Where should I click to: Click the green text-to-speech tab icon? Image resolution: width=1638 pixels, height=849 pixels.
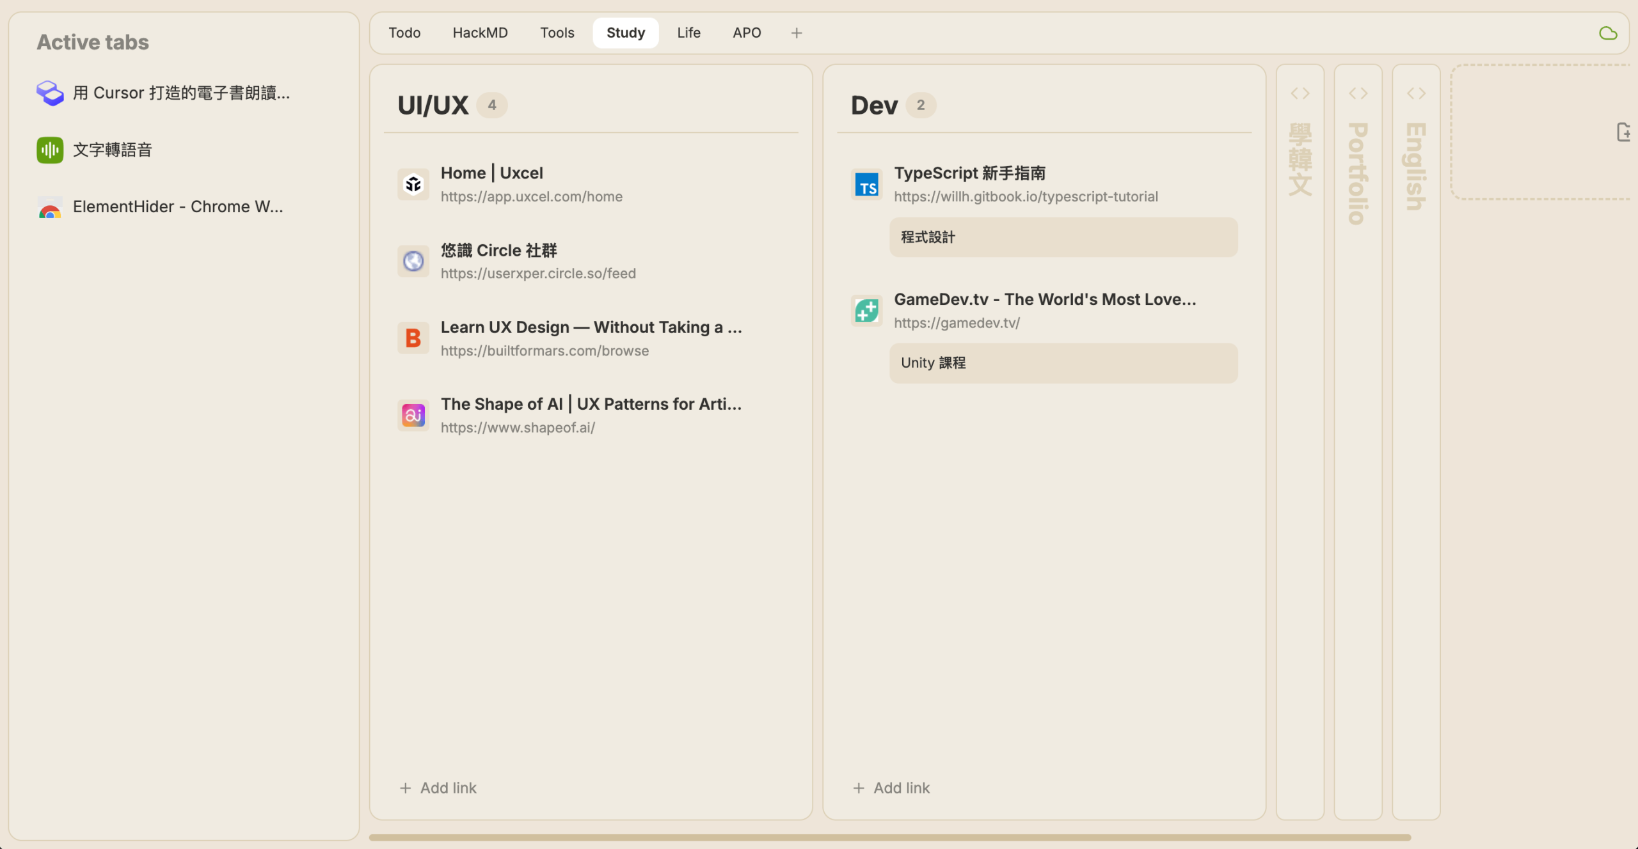[x=50, y=150]
